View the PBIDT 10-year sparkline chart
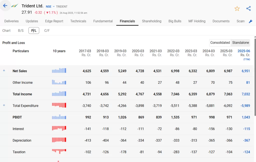 click(59, 117)
